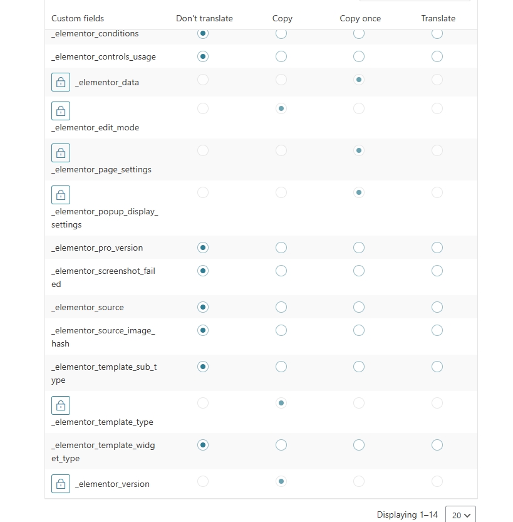This screenshot has height=522, width=513.
Task: Unlock the _elementor_version custom field
Action: click(x=61, y=484)
